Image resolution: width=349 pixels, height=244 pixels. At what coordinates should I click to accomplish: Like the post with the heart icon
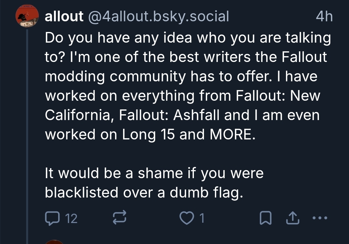point(186,219)
